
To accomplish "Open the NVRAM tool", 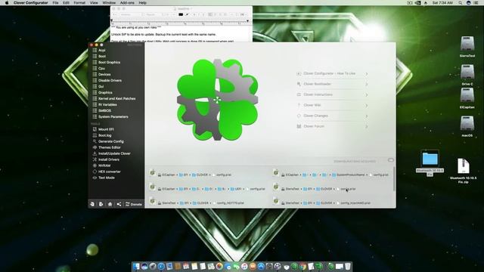I will 104,165.
